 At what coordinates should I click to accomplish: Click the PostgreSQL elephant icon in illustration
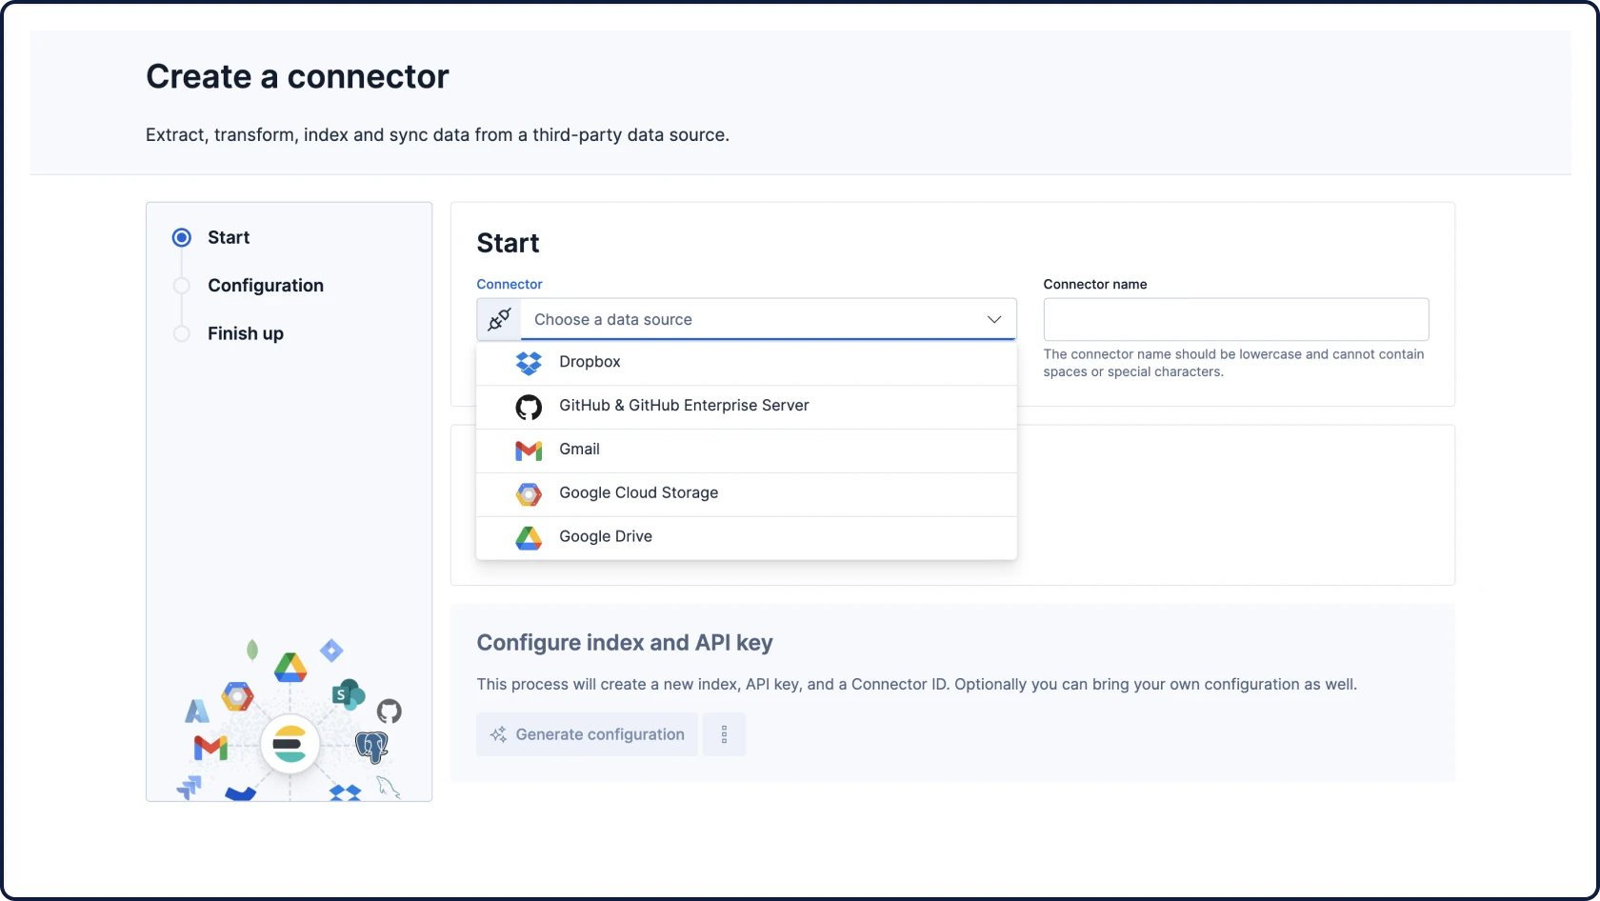click(371, 747)
